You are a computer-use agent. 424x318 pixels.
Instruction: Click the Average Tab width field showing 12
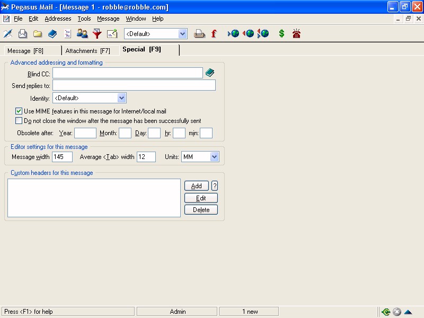click(x=146, y=157)
